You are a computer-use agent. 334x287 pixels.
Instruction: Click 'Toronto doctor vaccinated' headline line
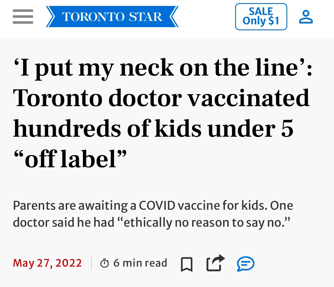[161, 98]
